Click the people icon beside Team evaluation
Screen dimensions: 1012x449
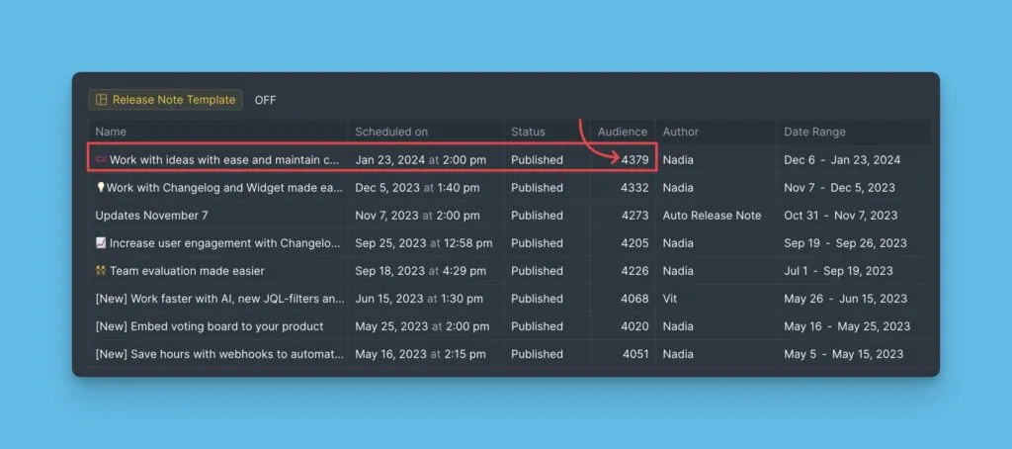[x=101, y=270]
